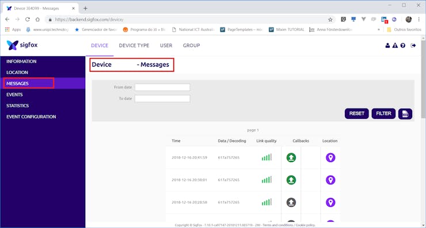The height and width of the screenshot is (228, 426).
Task: Open Terms and conditions link in footer
Action: point(277,225)
